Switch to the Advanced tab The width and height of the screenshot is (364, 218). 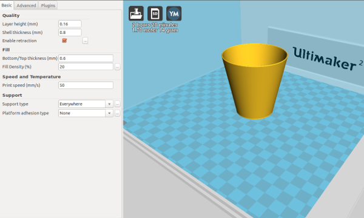coord(26,5)
